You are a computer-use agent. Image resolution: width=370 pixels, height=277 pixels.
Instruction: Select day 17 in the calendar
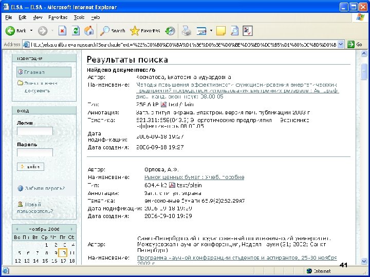[x=63, y=261]
